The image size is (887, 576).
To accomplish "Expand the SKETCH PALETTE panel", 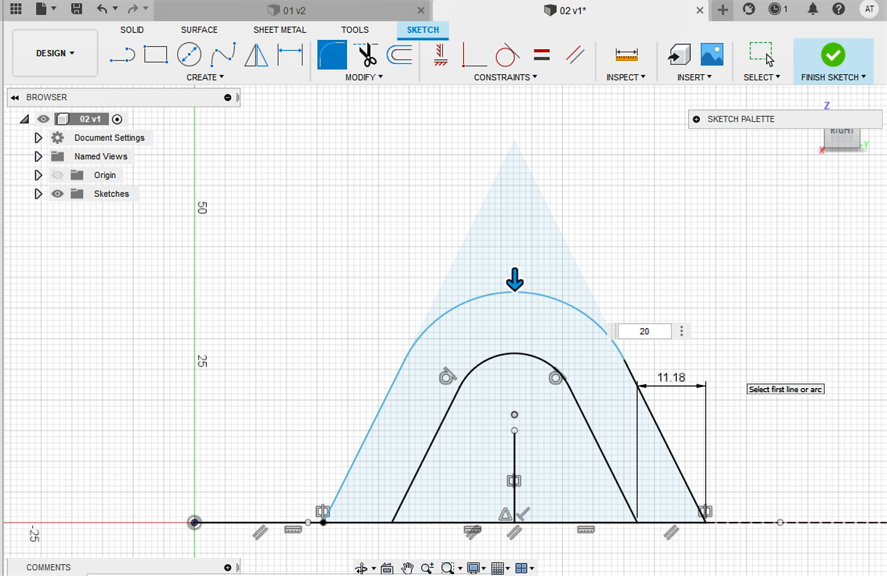I will coord(696,119).
